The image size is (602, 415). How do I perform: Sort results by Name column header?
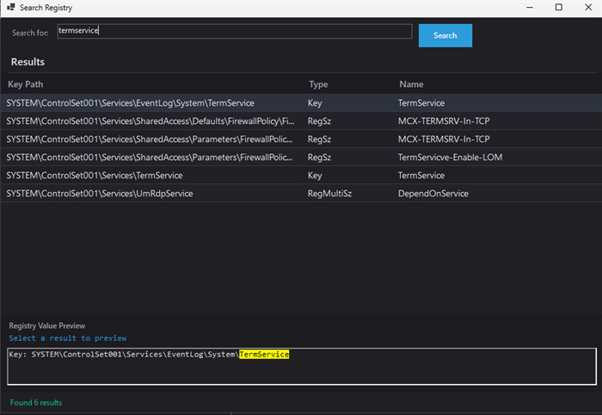click(411, 84)
